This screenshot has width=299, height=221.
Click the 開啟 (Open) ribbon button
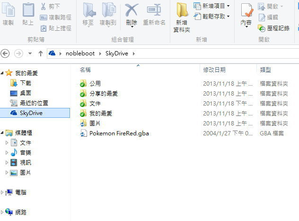coord(271,7)
